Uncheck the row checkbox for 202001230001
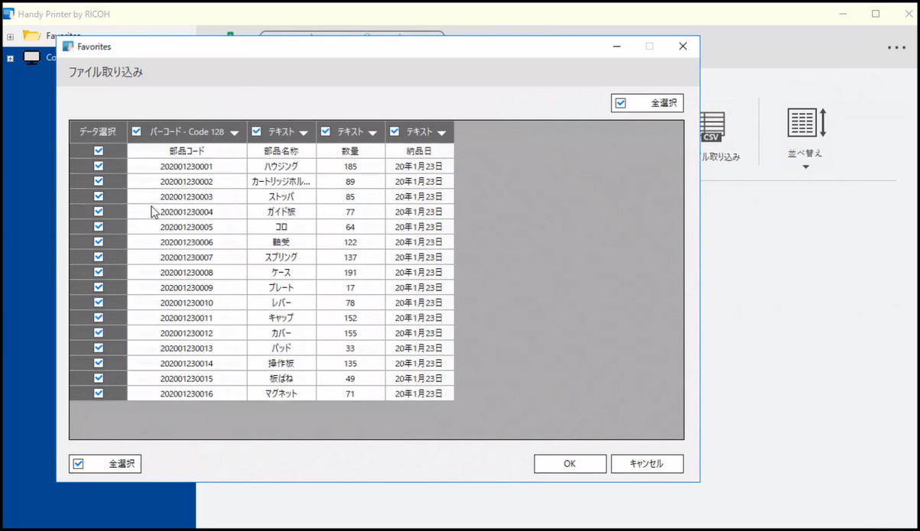920x531 pixels. 99,166
